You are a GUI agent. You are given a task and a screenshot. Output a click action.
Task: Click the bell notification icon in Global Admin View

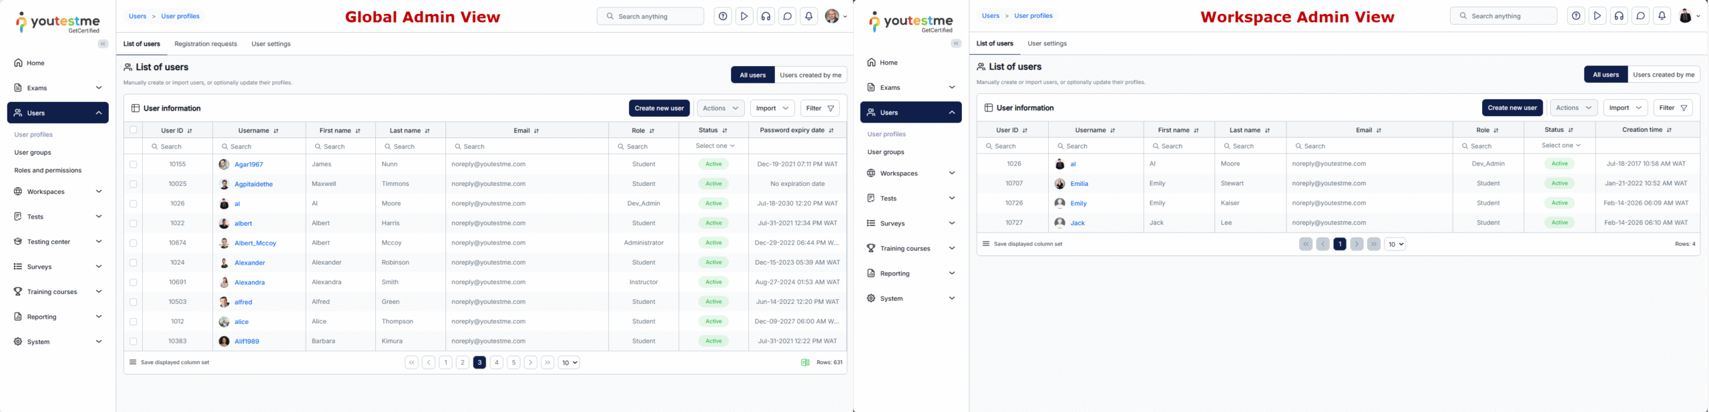tap(808, 17)
